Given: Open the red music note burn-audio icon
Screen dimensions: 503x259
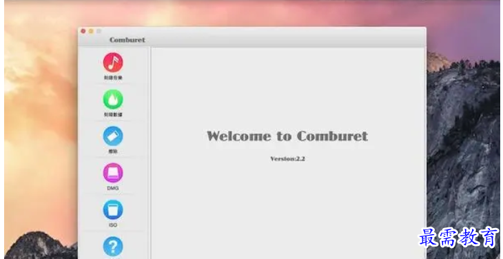Looking at the screenshot, I should tap(113, 62).
